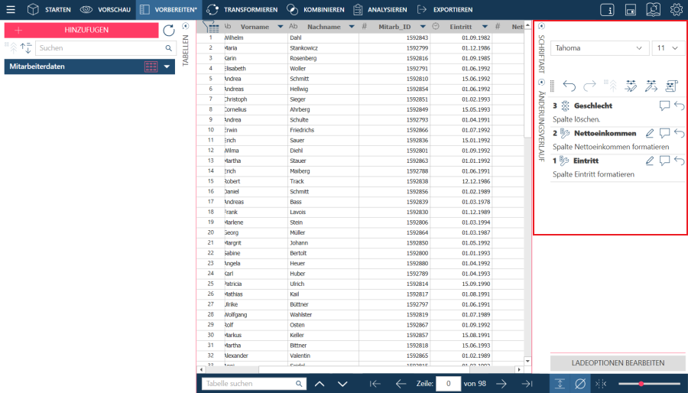This screenshot has height=393, width=688.
Task: Open the Tahoma font dropdown
Action: (x=599, y=48)
